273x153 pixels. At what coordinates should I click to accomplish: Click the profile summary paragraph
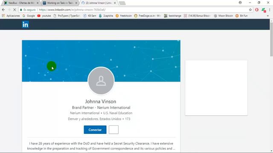coord(101,146)
